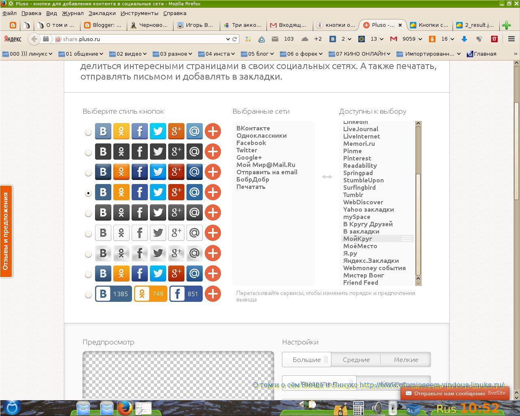520x416 pixels.
Task: Select the eighth flat style radio button
Action: click(88, 274)
